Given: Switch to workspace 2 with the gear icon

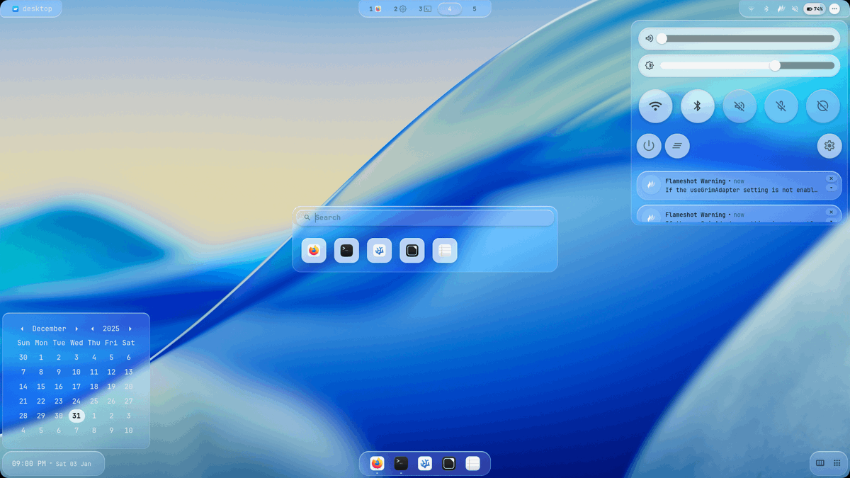Looking at the screenshot, I should pyautogui.click(x=400, y=9).
